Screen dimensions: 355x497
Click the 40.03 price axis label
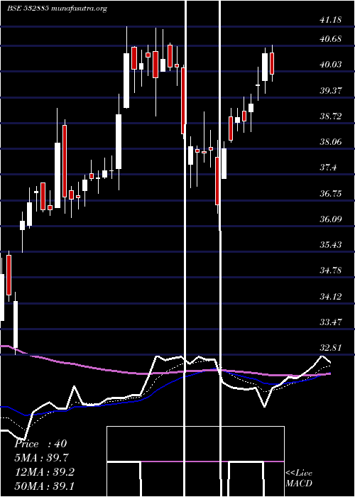pyautogui.click(x=330, y=65)
